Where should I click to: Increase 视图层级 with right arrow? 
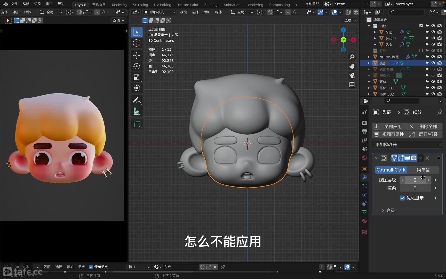tap(429, 180)
